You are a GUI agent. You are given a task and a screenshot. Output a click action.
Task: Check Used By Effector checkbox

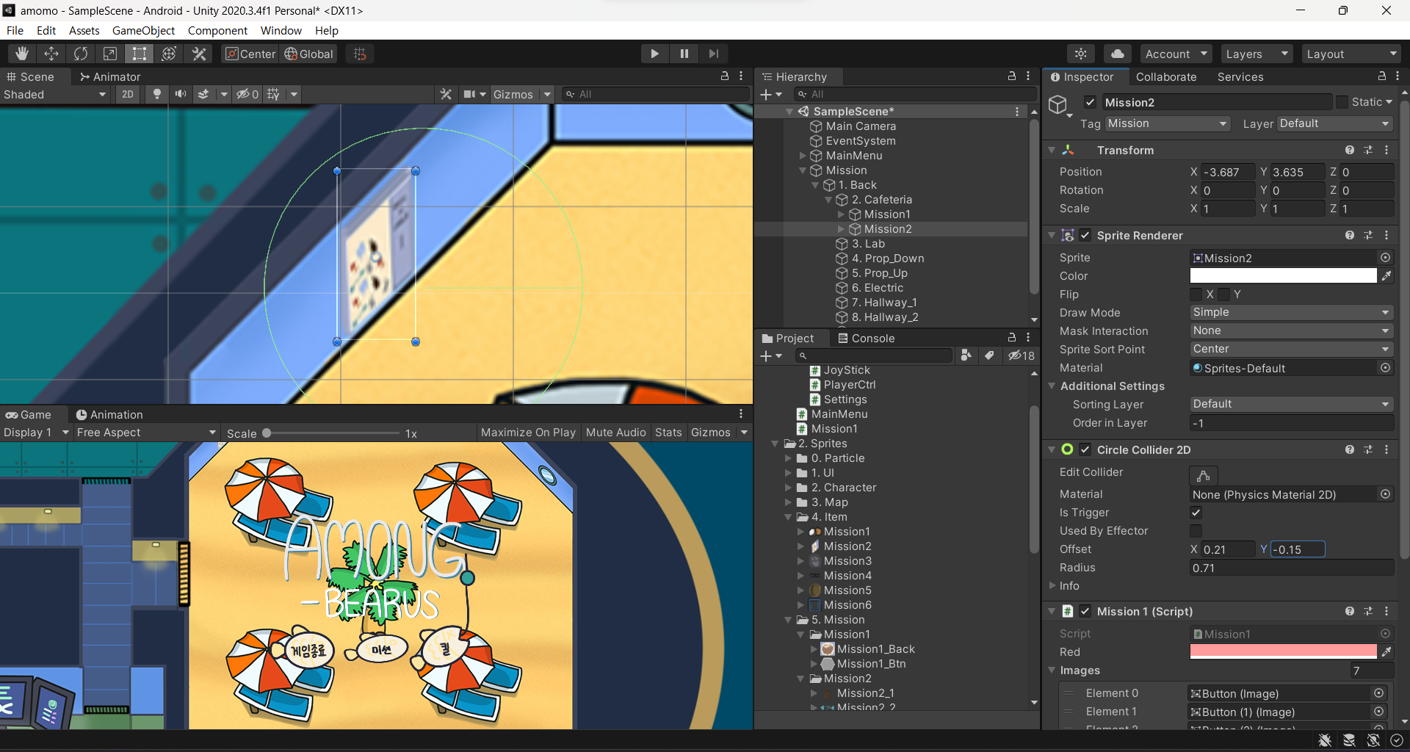tap(1196, 531)
